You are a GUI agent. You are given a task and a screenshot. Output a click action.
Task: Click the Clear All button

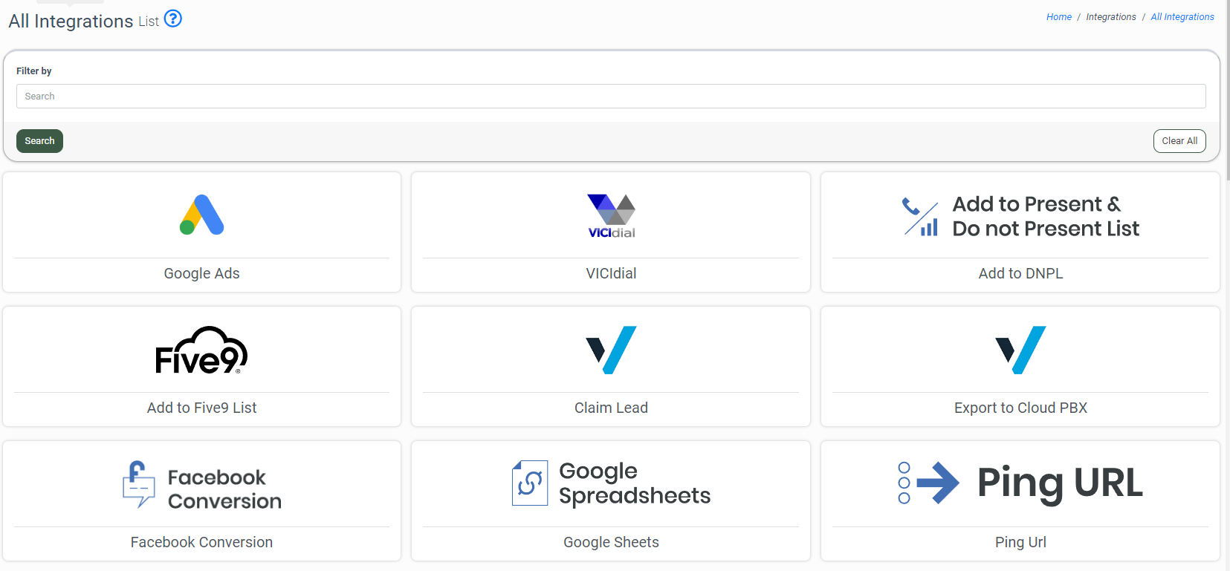[1179, 141]
